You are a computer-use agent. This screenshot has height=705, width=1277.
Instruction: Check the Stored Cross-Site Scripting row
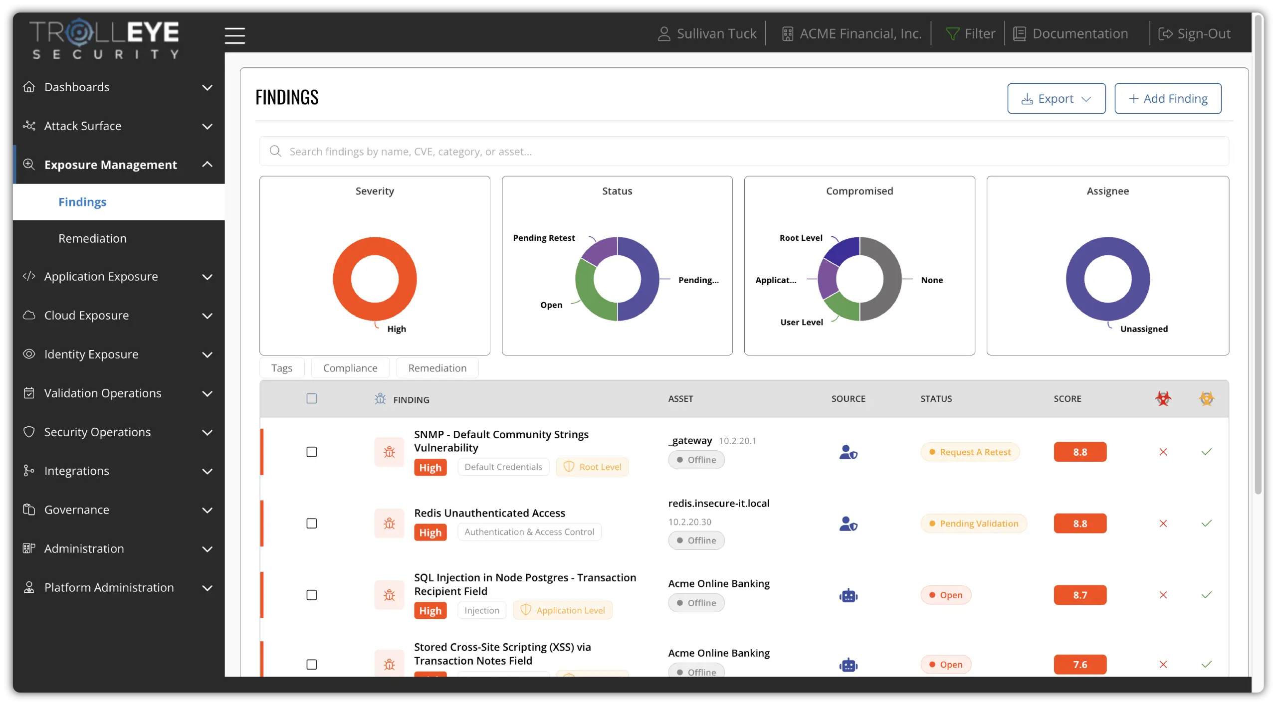pyautogui.click(x=311, y=664)
